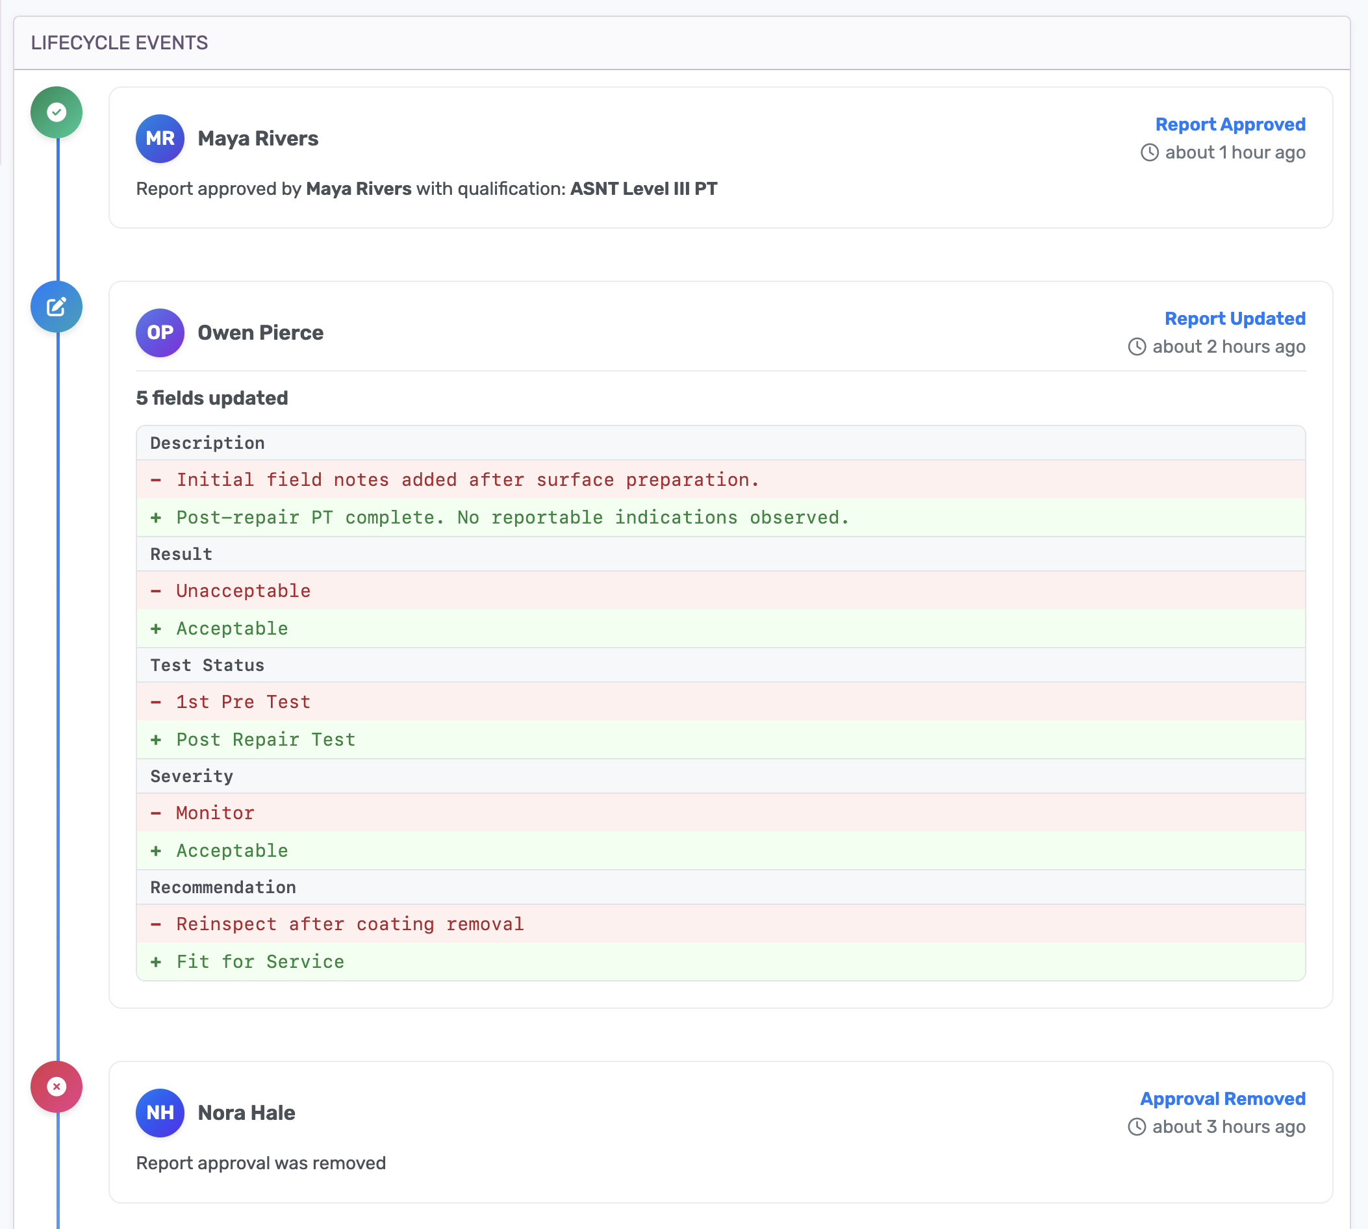Click the 'about 2 hours ago' timestamp

(x=1229, y=347)
